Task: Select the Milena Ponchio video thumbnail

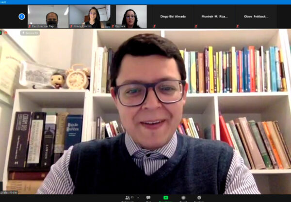Action: 89,16
